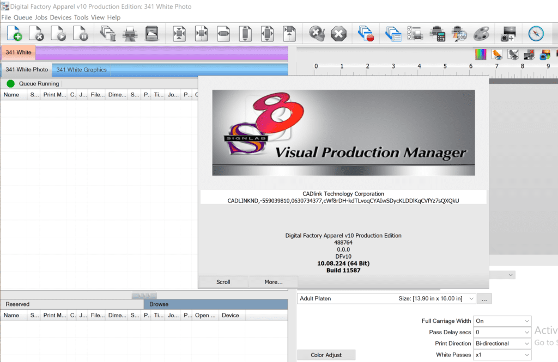Click the camera move image icon

point(508,34)
